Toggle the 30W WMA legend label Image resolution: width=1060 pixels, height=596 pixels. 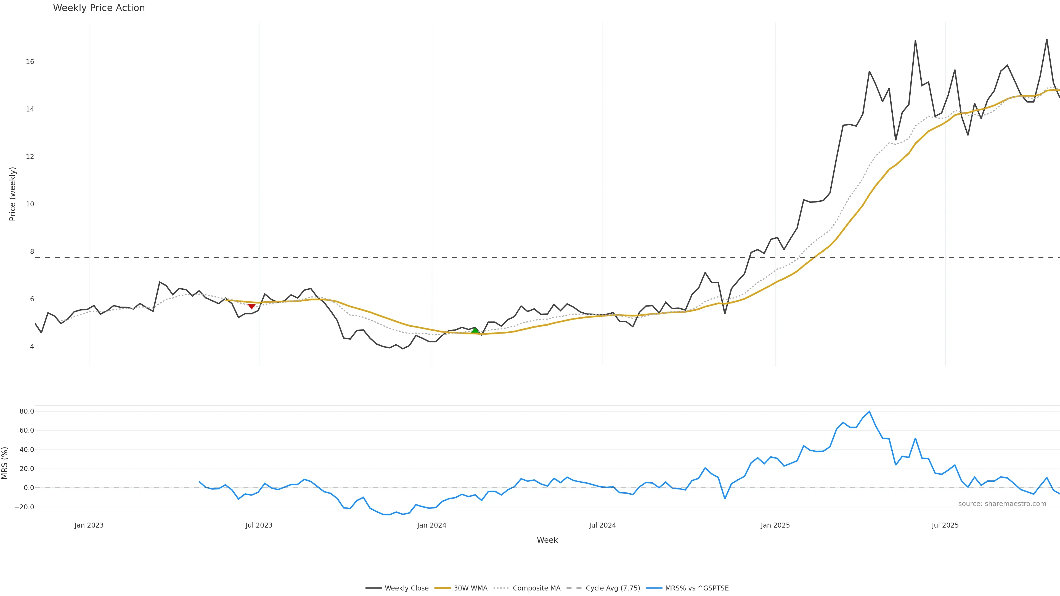tap(470, 588)
